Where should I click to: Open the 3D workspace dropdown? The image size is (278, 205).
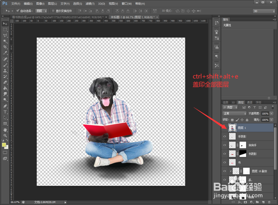pos(264,11)
